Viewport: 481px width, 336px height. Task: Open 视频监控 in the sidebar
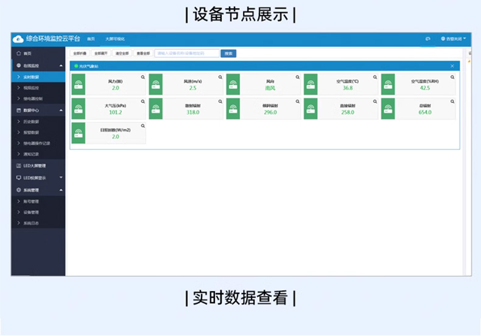38,88
